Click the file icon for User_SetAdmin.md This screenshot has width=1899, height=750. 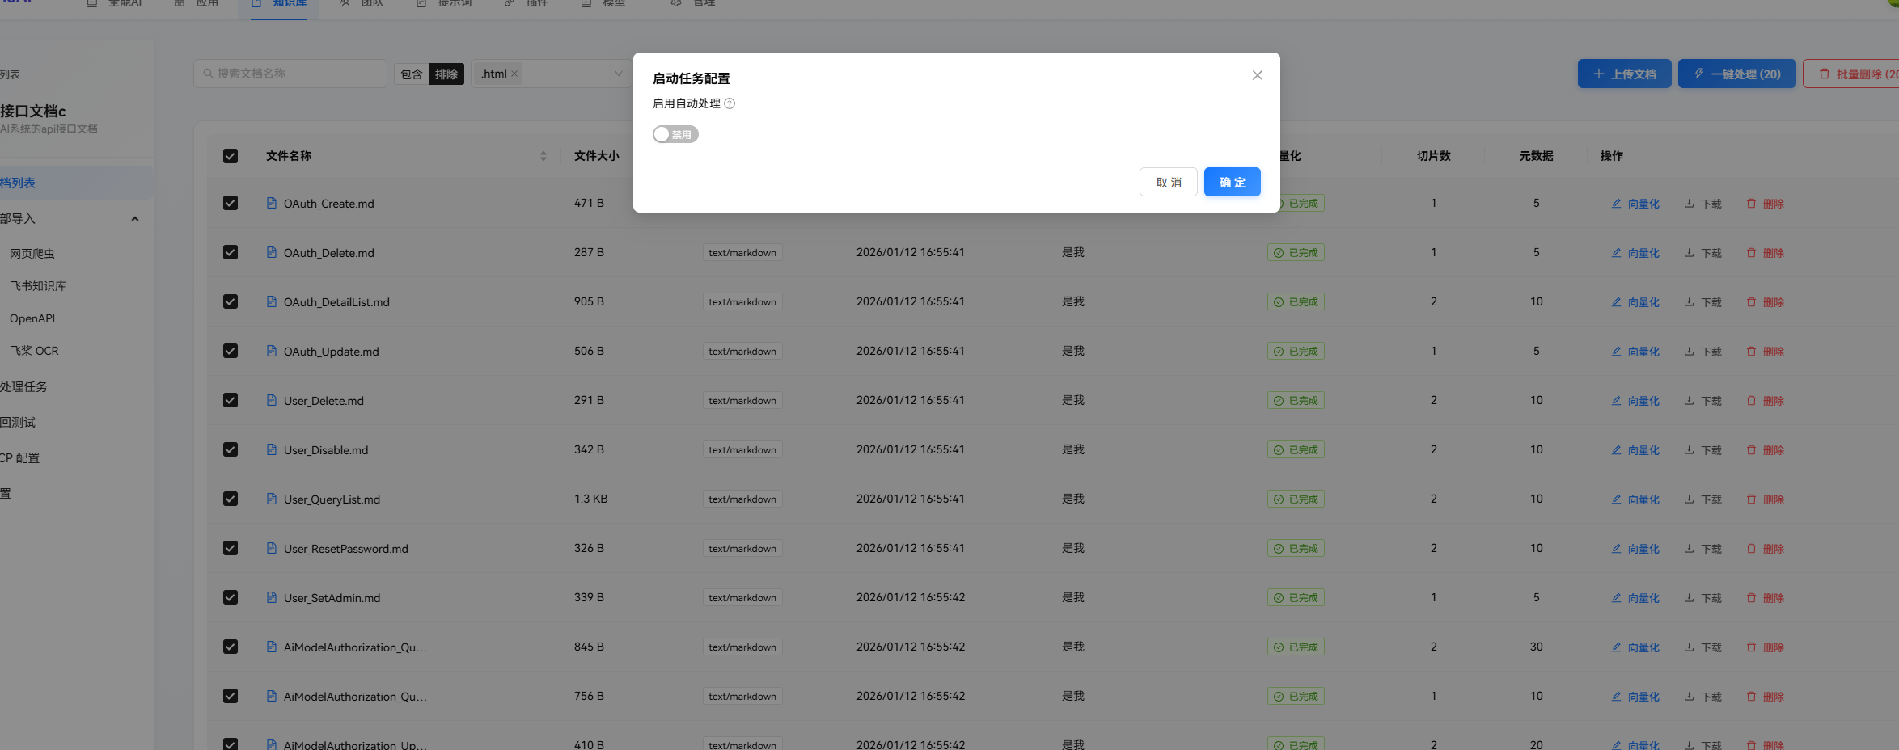[x=272, y=597]
